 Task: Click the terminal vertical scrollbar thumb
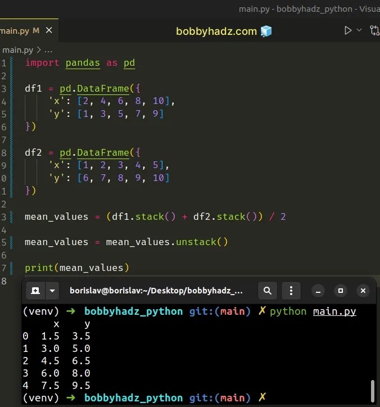373,391
